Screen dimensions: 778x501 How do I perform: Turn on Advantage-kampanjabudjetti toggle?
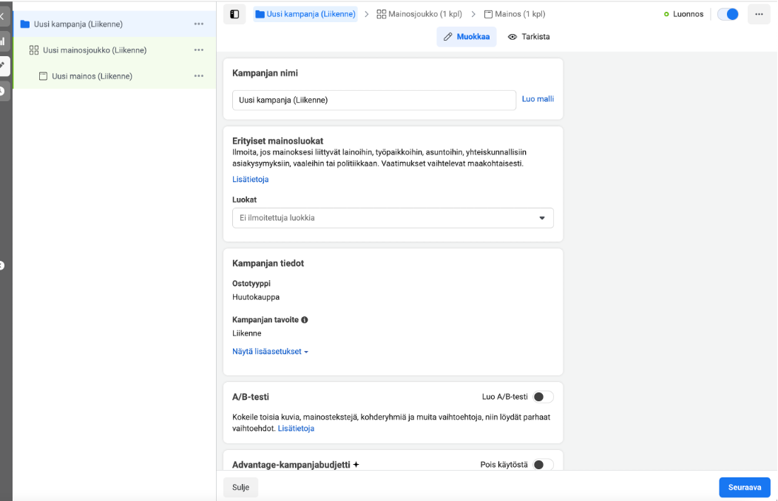tap(543, 465)
